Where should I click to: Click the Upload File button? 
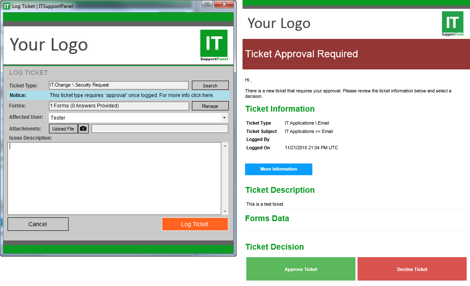(63, 129)
